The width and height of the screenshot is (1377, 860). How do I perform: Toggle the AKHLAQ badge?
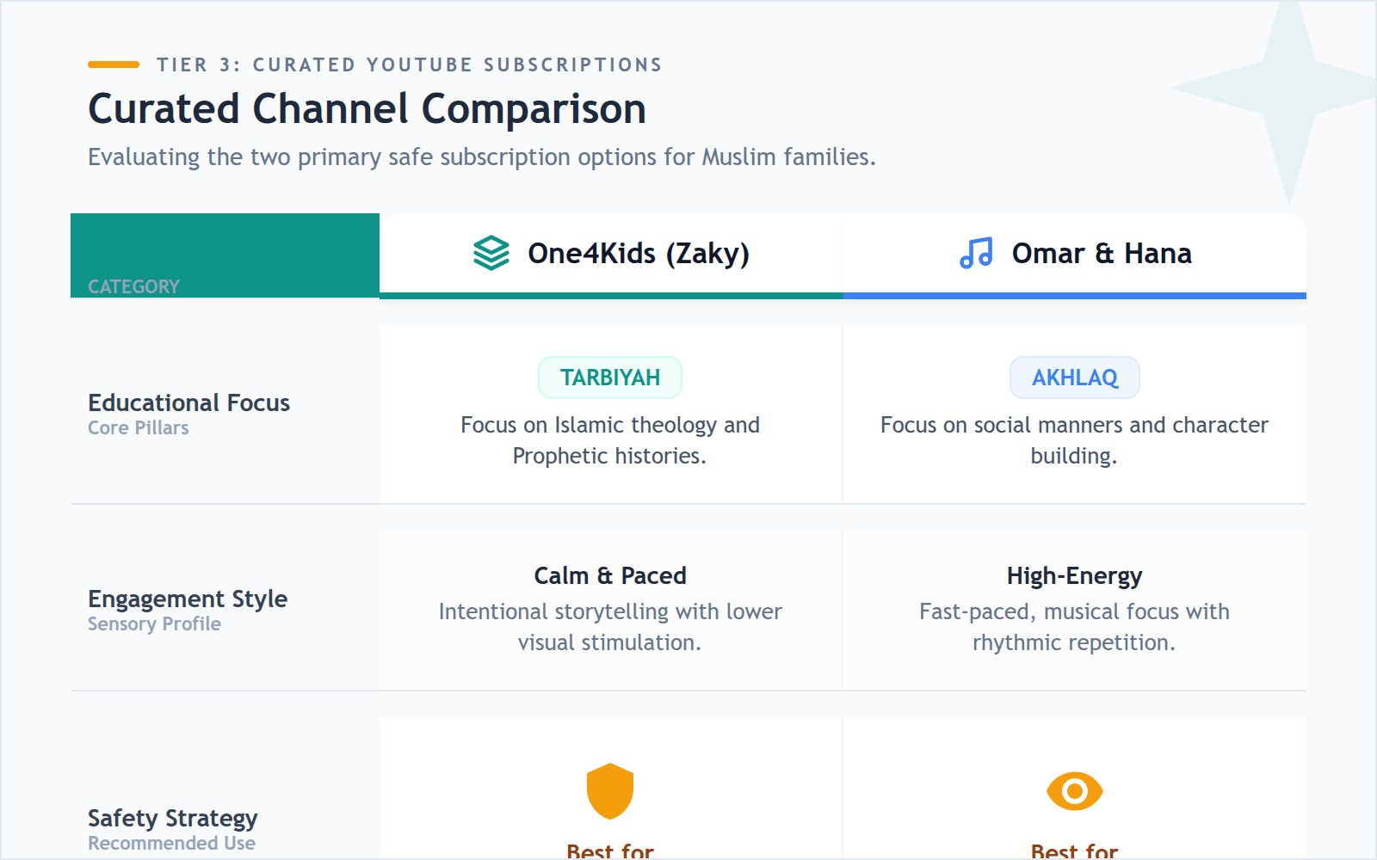point(1074,377)
